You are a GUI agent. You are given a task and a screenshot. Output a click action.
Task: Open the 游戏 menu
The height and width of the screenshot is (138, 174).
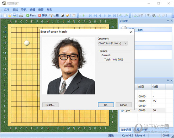pyautogui.click(x=15, y=10)
